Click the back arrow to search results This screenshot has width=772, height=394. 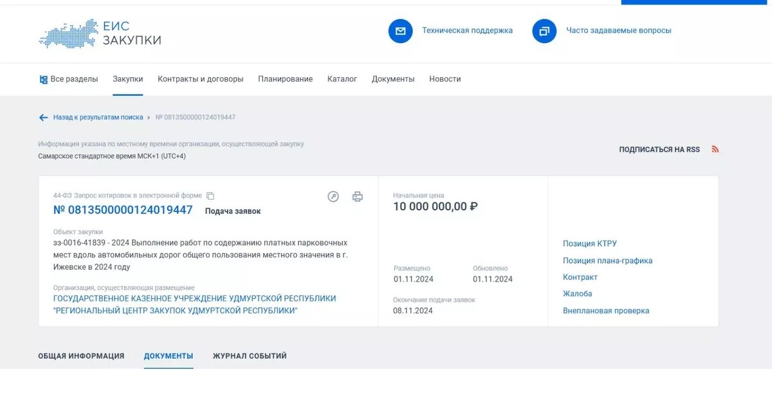pyautogui.click(x=42, y=117)
